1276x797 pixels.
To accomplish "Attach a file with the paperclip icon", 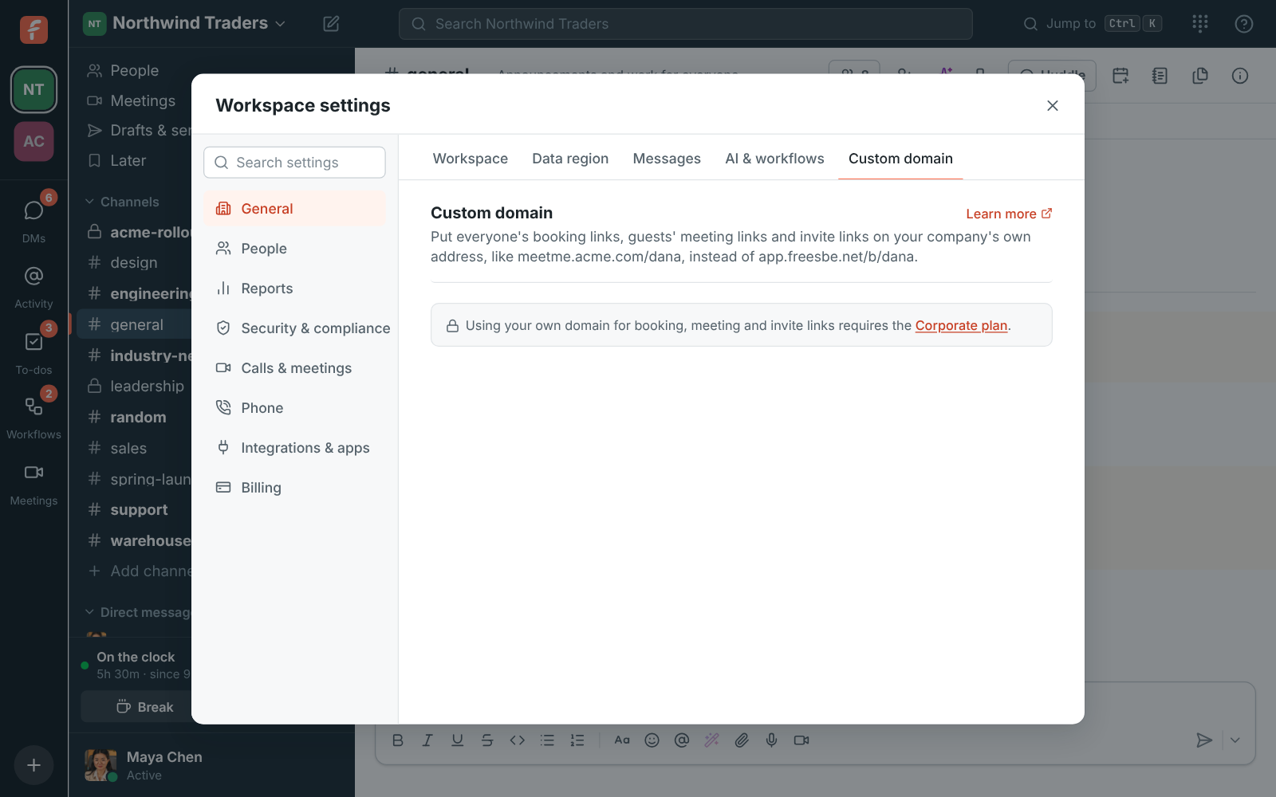I will [742, 740].
